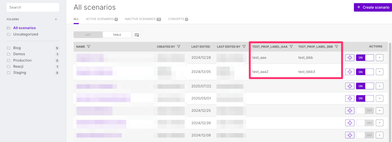392x142 pixels.
Task: Filter the Created By column
Action: click(179, 46)
